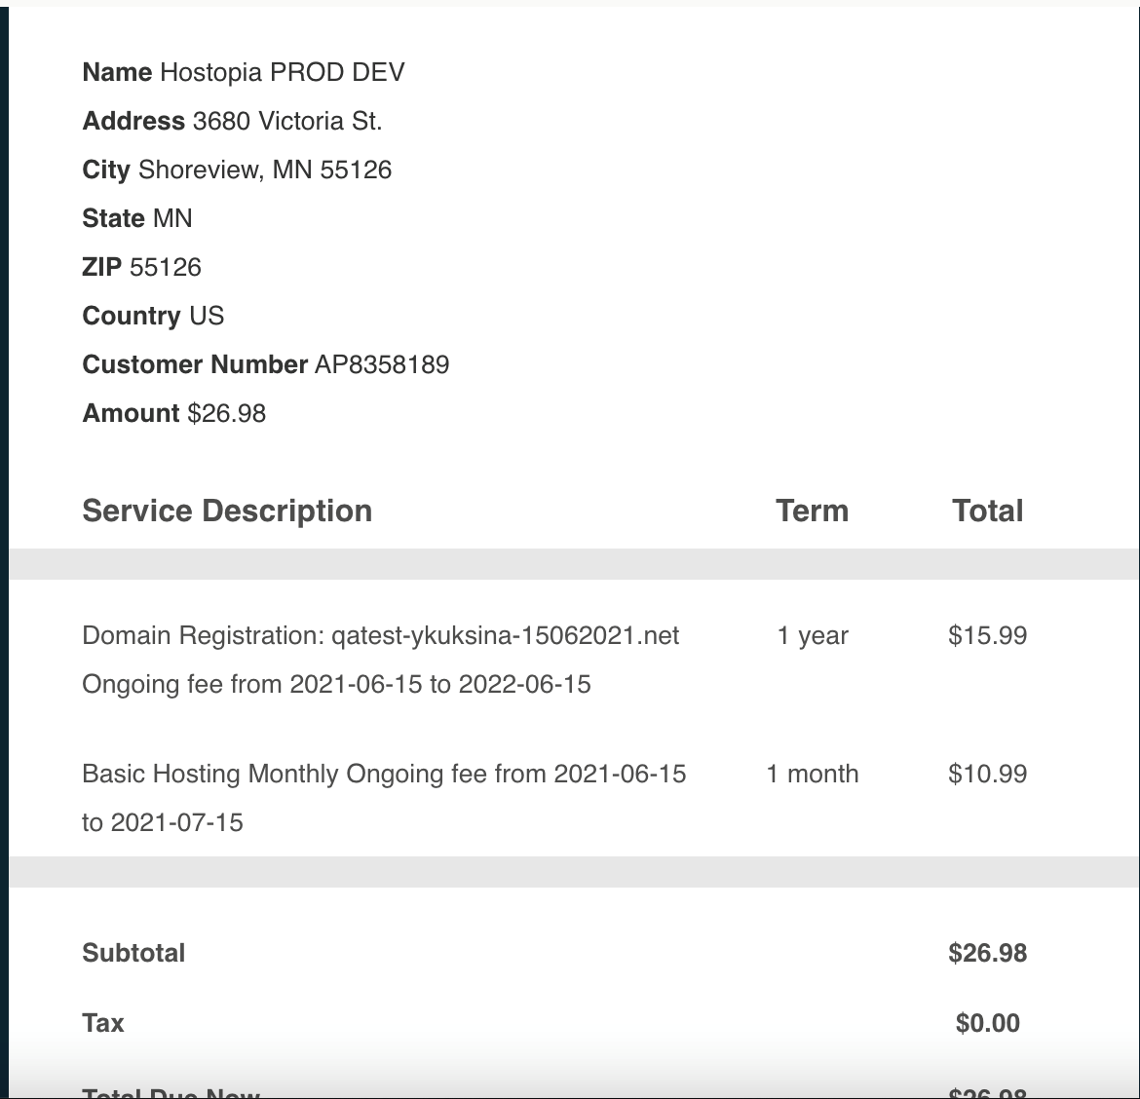Click the $26.98 subtotal amount

(987, 954)
